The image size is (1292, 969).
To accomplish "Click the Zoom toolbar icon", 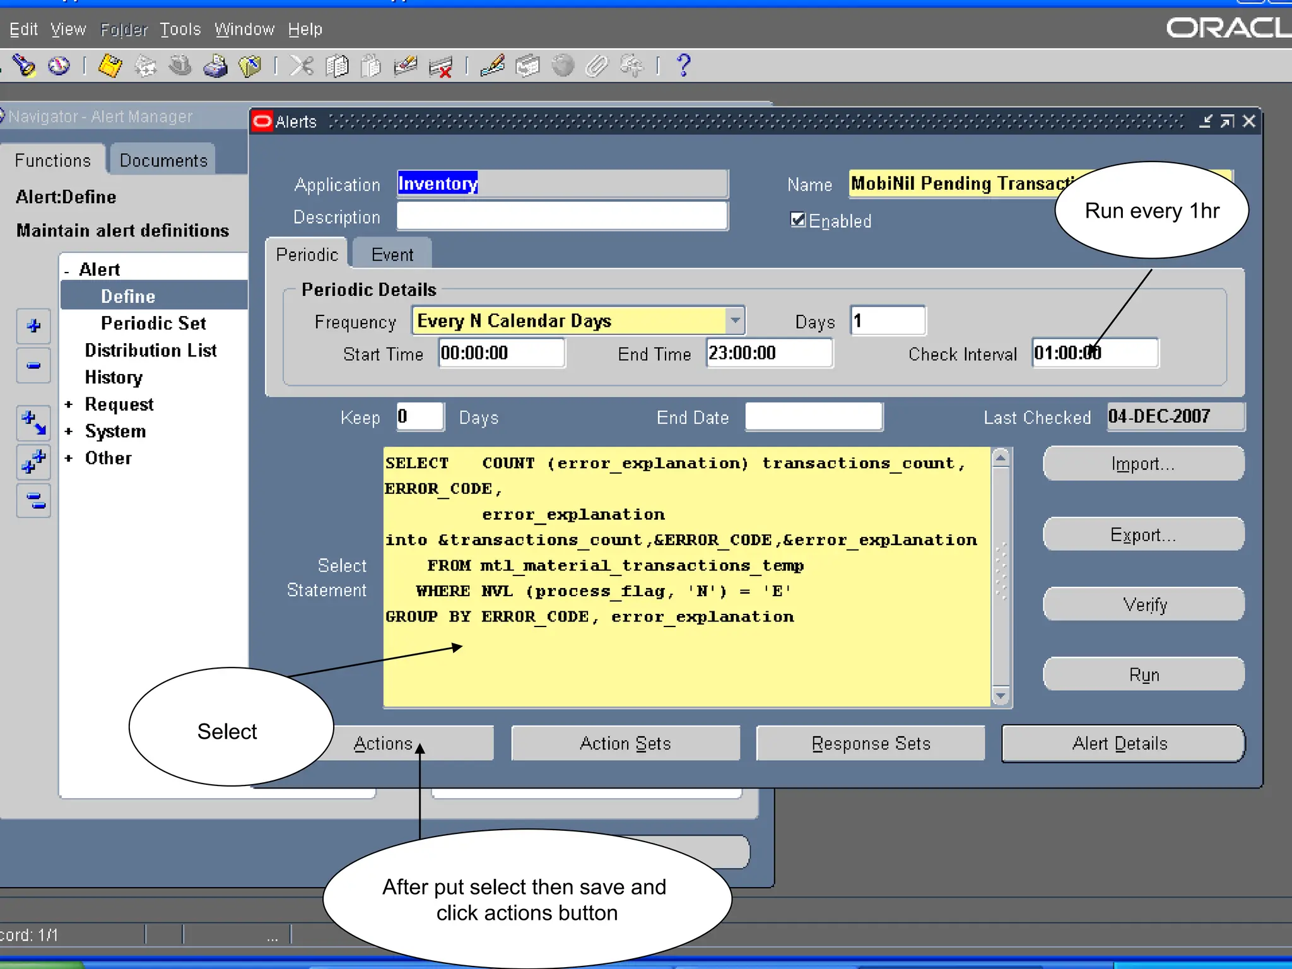I will tap(527, 66).
